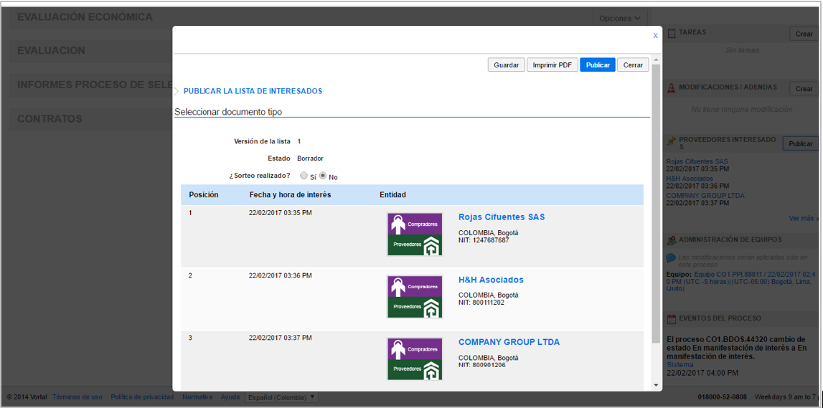Click the dialog scrollbar up arrow
823x408 pixels.
pyautogui.click(x=656, y=60)
